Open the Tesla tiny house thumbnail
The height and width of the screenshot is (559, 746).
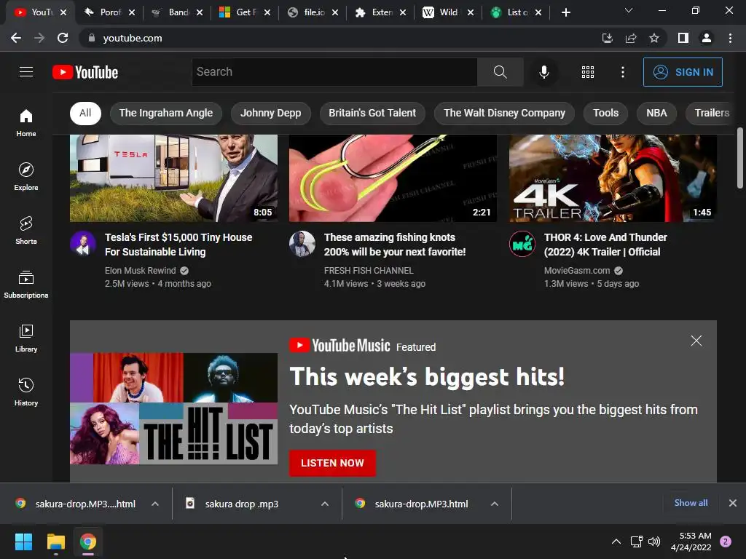pyautogui.click(x=173, y=178)
